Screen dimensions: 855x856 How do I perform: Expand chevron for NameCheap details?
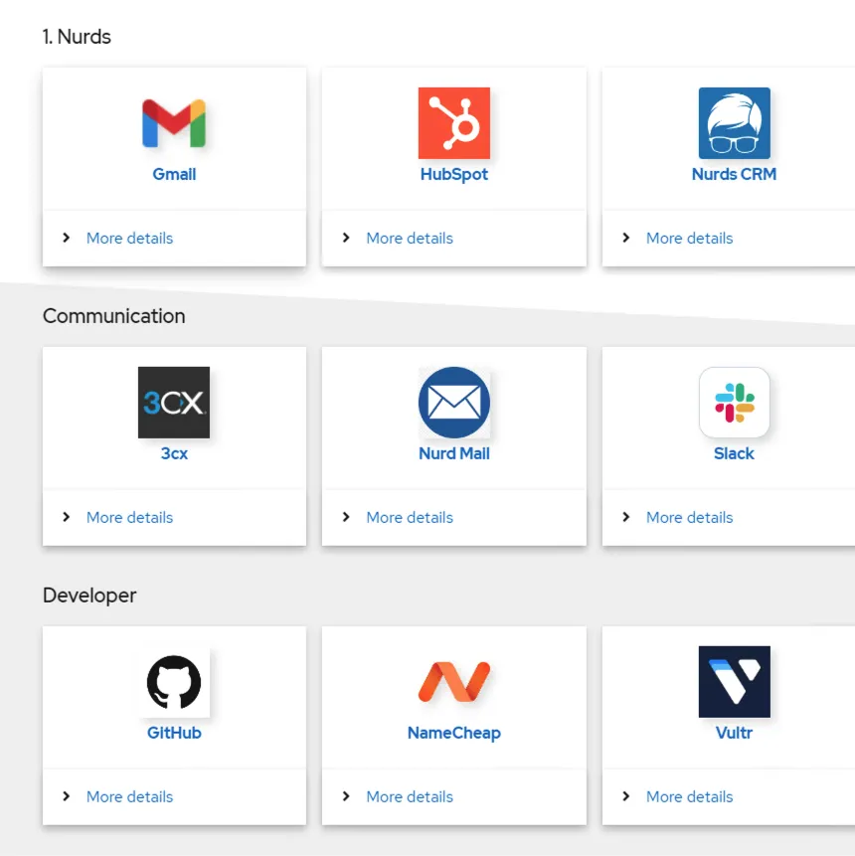pyautogui.click(x=346, y=796)
